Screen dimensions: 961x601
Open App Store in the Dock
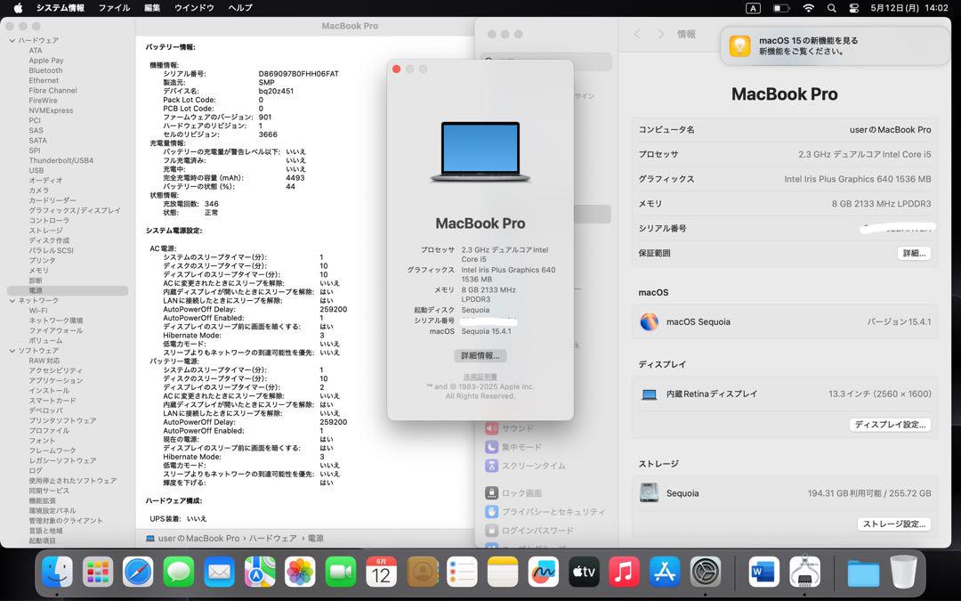[665, 573]
